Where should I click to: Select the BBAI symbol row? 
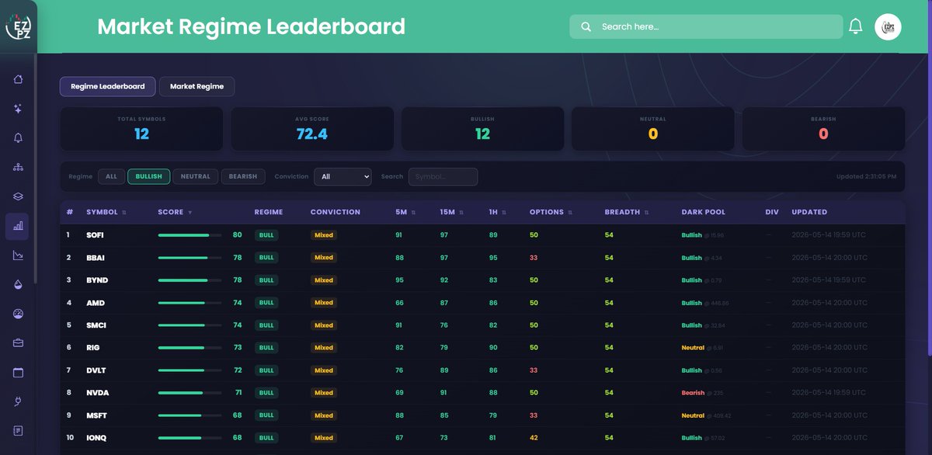tap(482, 258)
